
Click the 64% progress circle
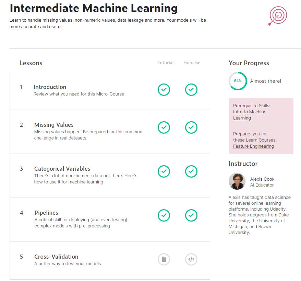coord(238,81)
